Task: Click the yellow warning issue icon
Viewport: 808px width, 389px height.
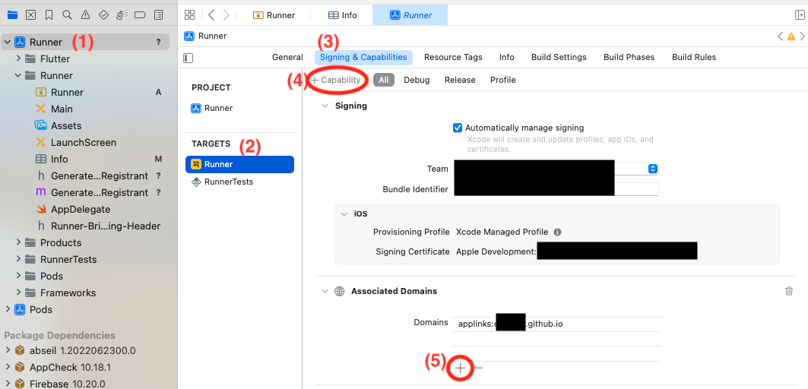Action: coord(791,36)
